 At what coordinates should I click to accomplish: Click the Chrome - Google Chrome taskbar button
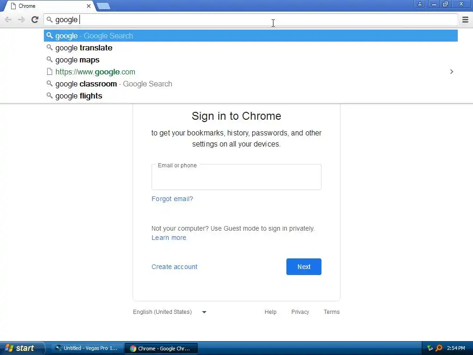coord(161,349)
